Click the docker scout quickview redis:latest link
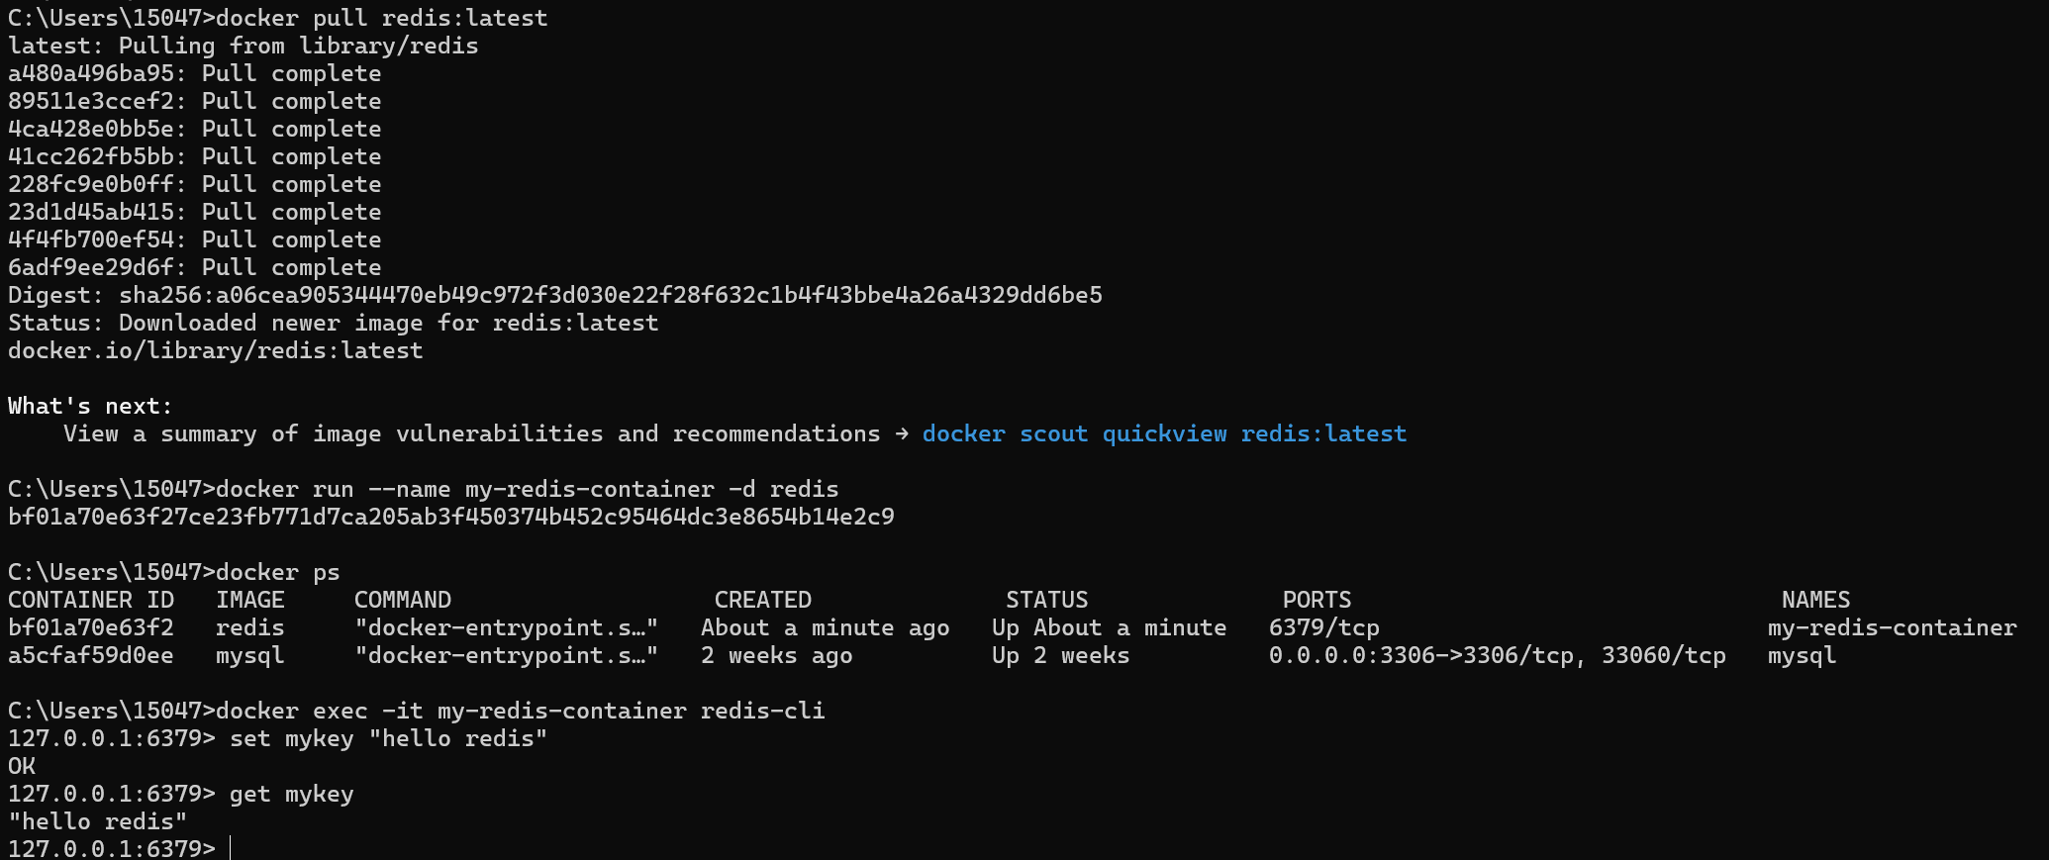Viewport: 2049px width, 860px height. point(1164,434)
